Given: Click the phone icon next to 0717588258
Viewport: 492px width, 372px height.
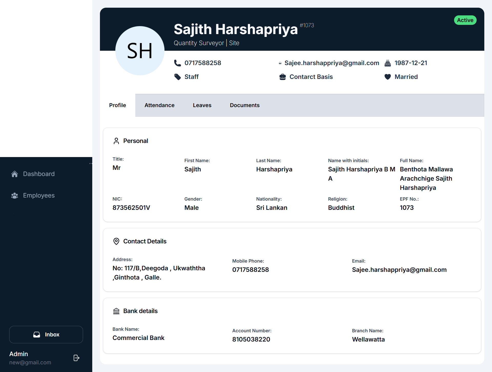Looking at the screenshot, I should pos(177,63).
